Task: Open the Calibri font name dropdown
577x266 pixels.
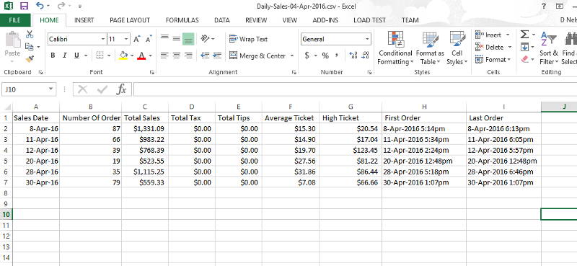Action: (x=103, y=39)
